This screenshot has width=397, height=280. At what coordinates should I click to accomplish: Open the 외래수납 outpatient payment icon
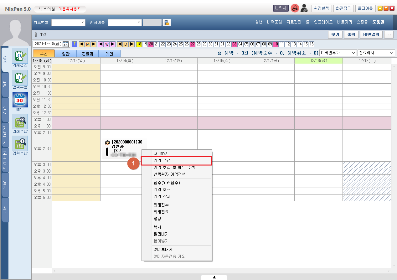(x=20, y=122)
